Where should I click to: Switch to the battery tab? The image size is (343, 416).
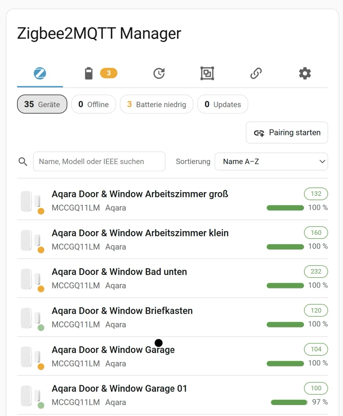pos(88,74)
